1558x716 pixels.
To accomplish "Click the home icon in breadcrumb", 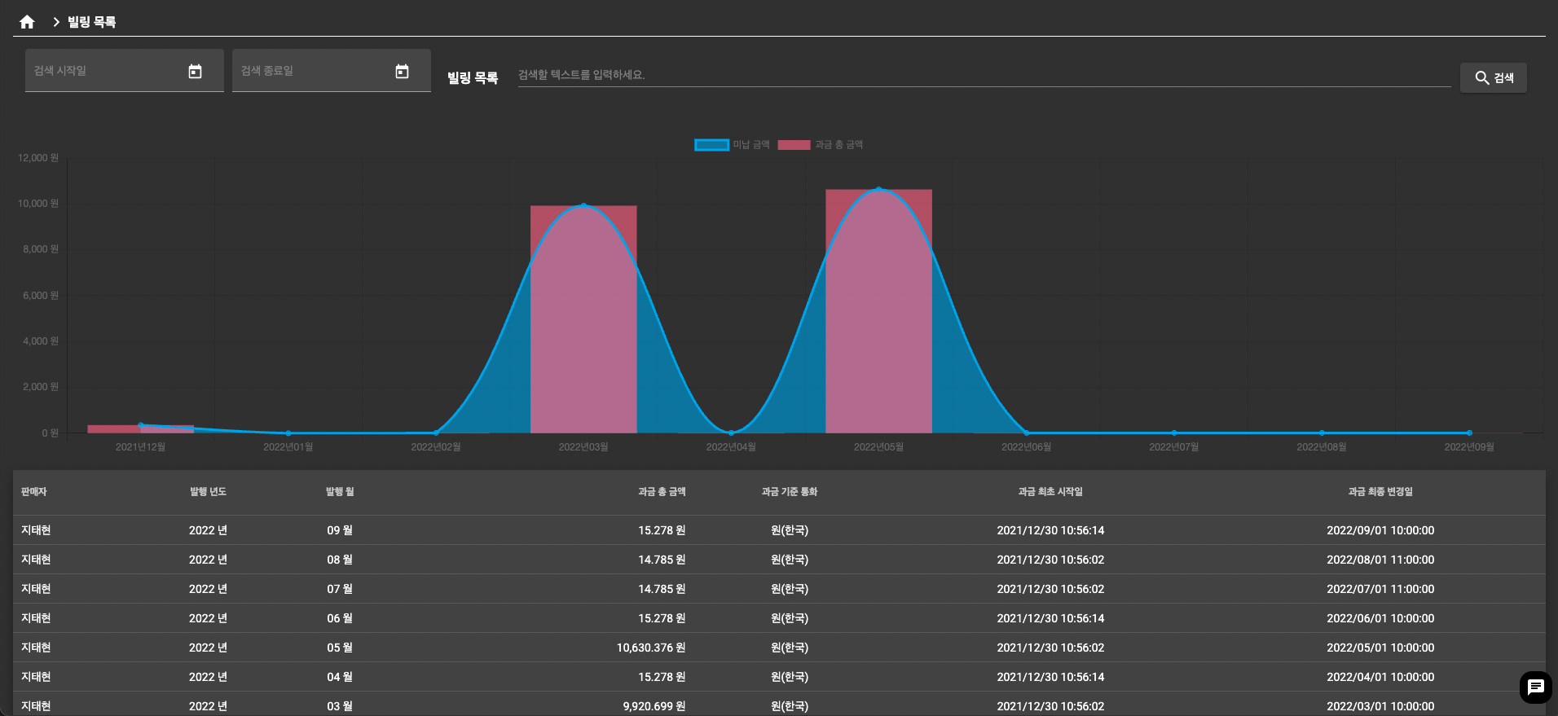I will 27,22.
